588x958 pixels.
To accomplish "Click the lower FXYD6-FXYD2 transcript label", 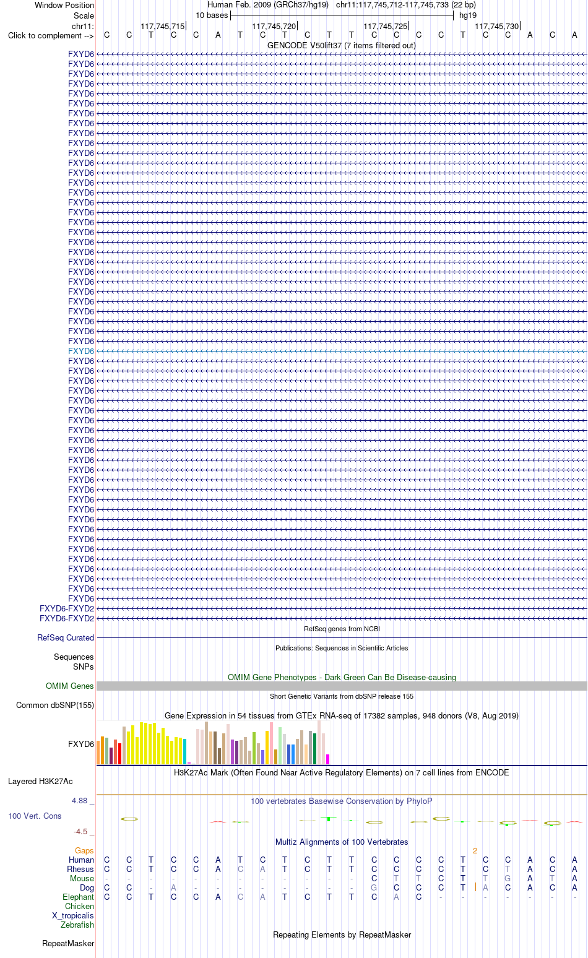I will click(x=67, y=618).
